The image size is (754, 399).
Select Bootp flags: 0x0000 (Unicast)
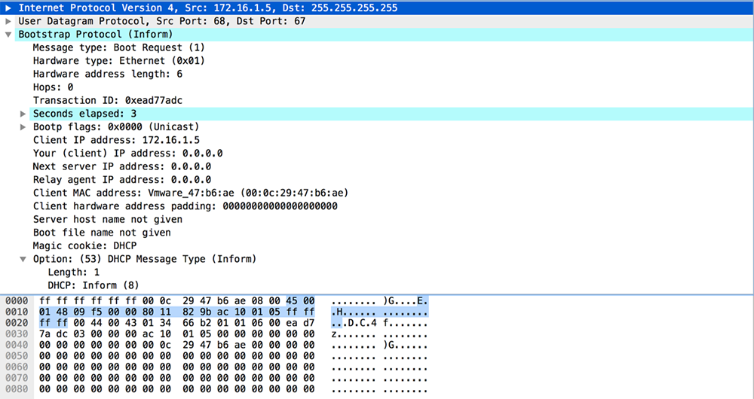coord(116,126)
